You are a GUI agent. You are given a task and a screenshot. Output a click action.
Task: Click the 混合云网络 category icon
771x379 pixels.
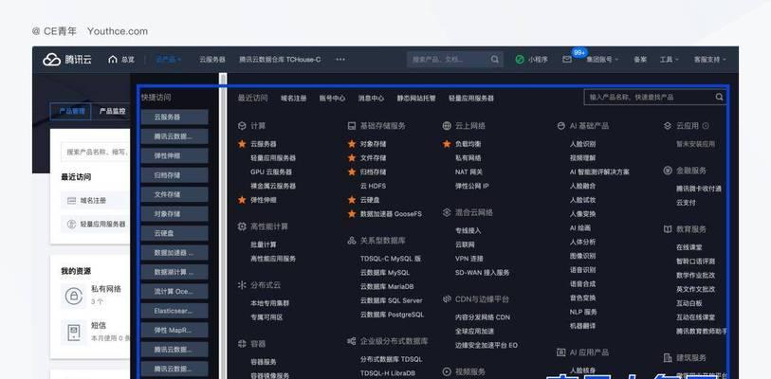tap(447, 212)
